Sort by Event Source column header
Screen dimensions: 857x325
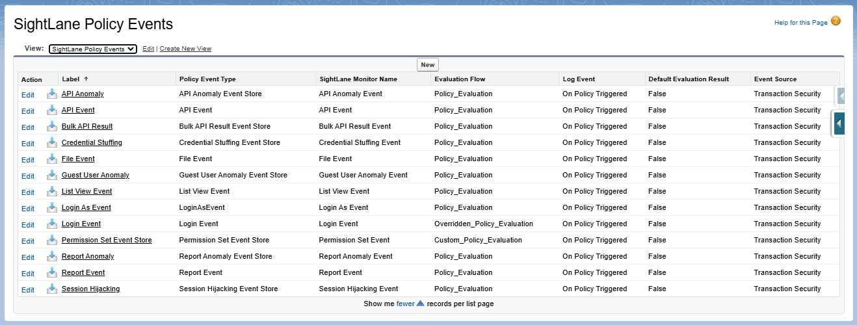(775, 79)
